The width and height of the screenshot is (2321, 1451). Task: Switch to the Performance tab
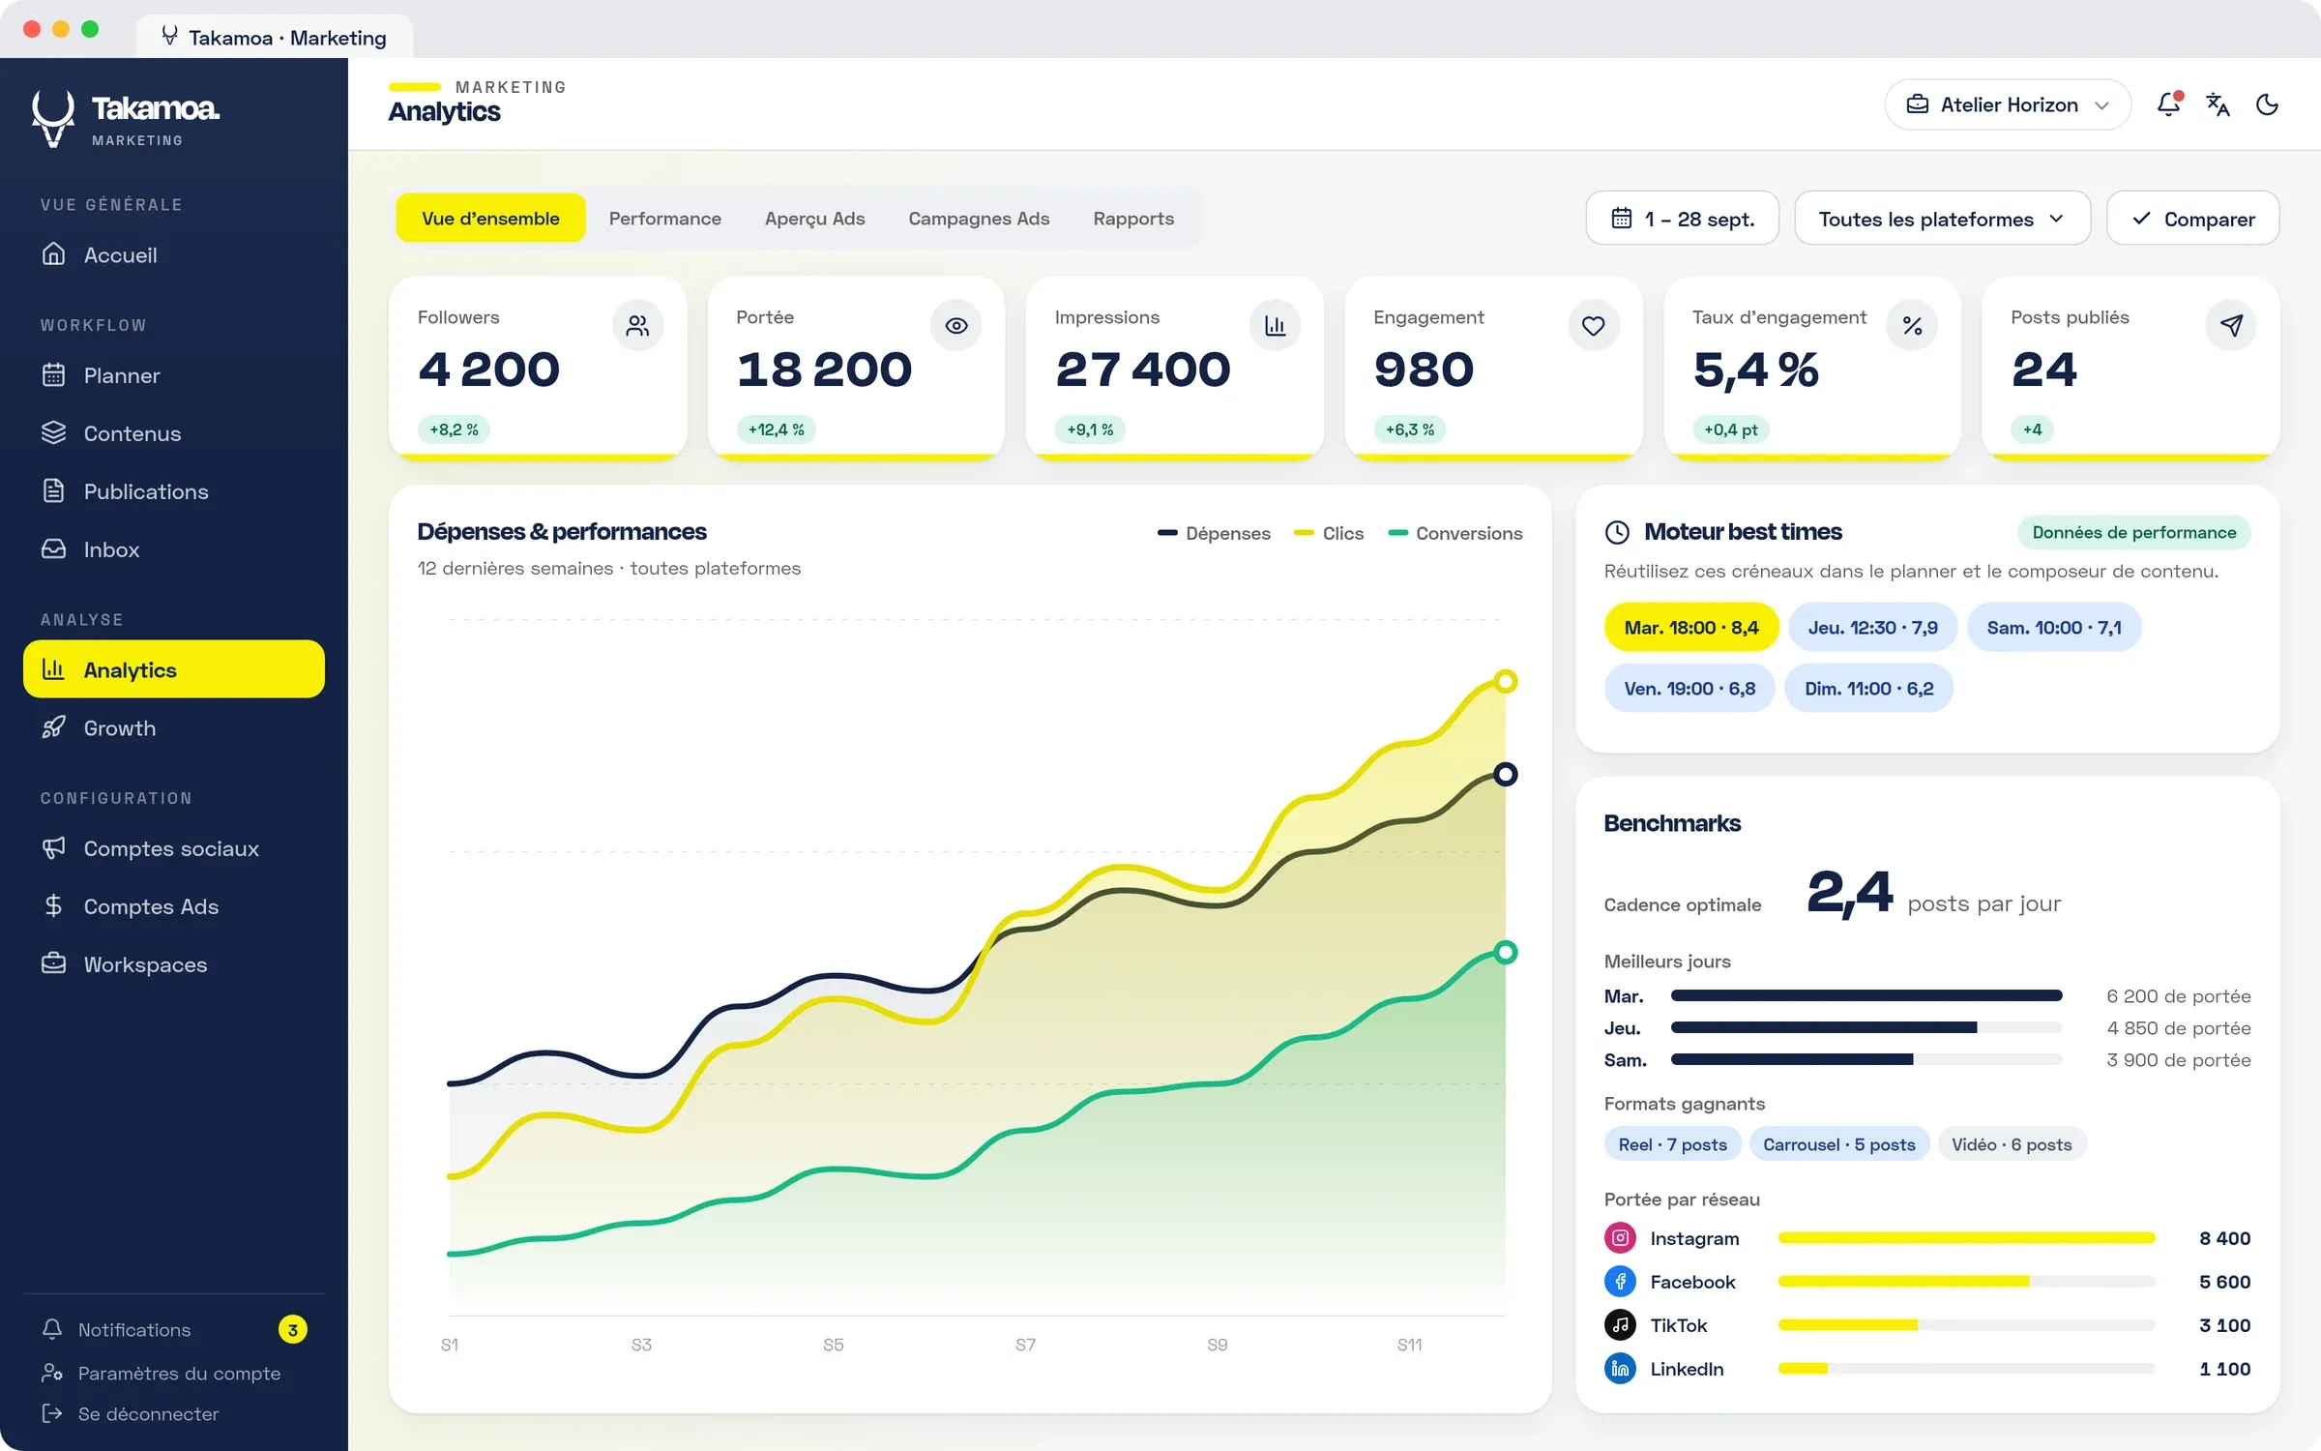point(665,219)
